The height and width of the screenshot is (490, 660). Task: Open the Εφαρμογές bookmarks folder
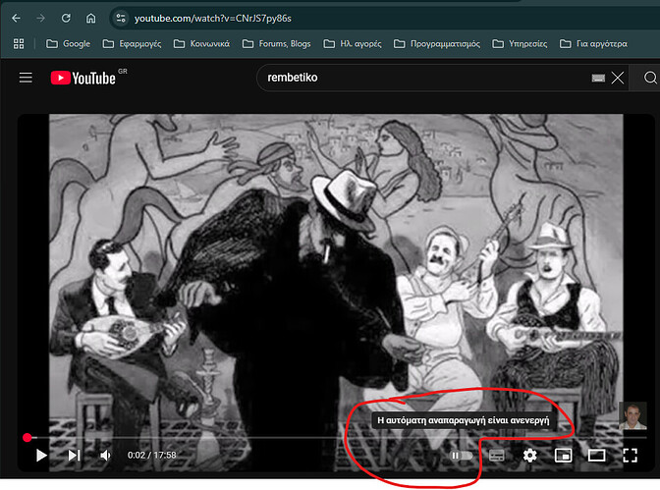pos(132,44)
